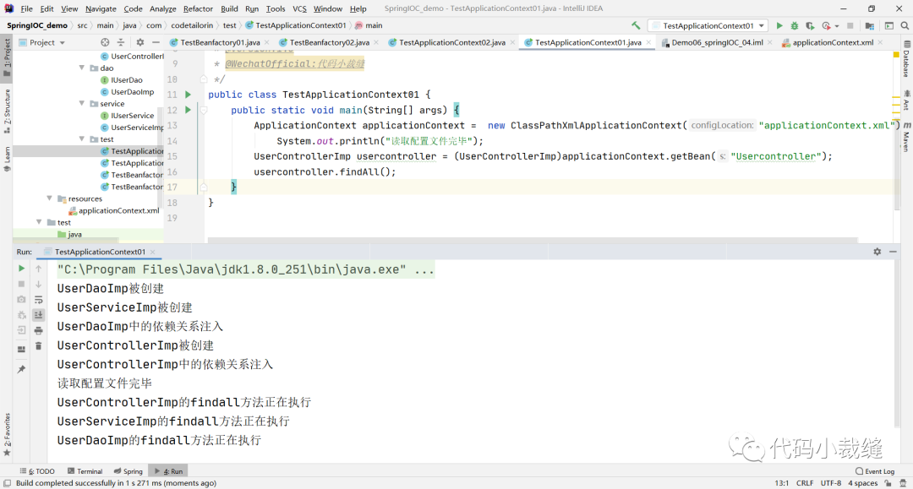The width and height of the screenshot is (913, 489).
Task: Start debugging with the bug icon
Action: (x=794, y=25)
